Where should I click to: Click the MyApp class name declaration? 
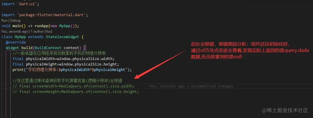(20, 37)
